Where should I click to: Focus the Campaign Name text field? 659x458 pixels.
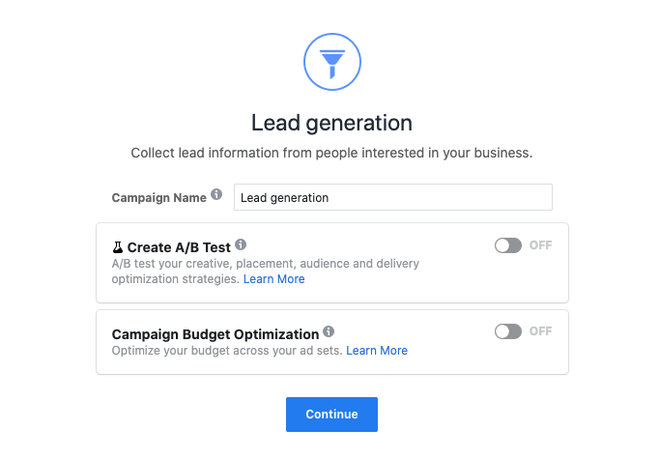coord(393,197)
